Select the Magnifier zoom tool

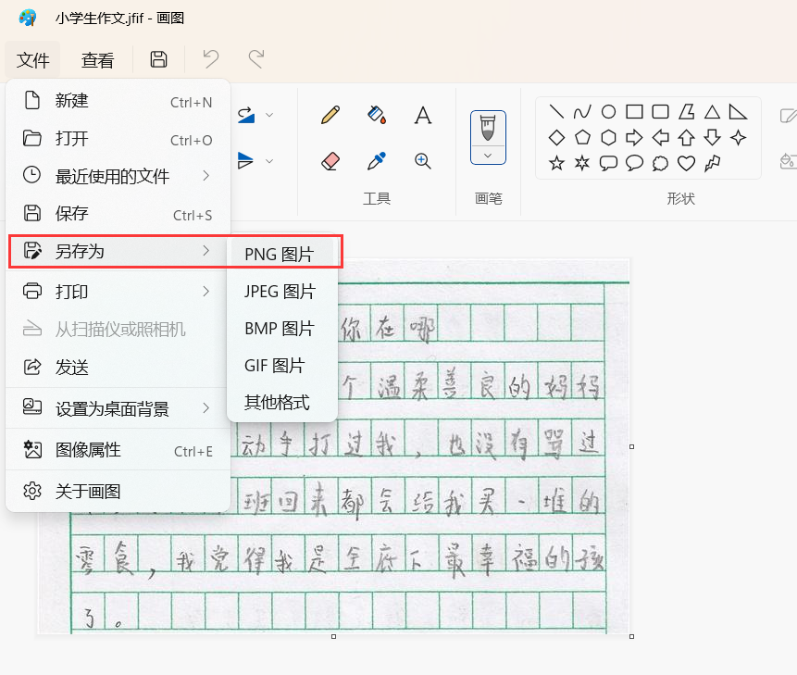point(422,161)
